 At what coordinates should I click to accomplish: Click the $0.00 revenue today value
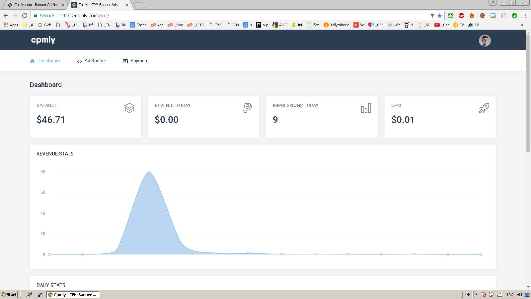click(x=167, y=120)
